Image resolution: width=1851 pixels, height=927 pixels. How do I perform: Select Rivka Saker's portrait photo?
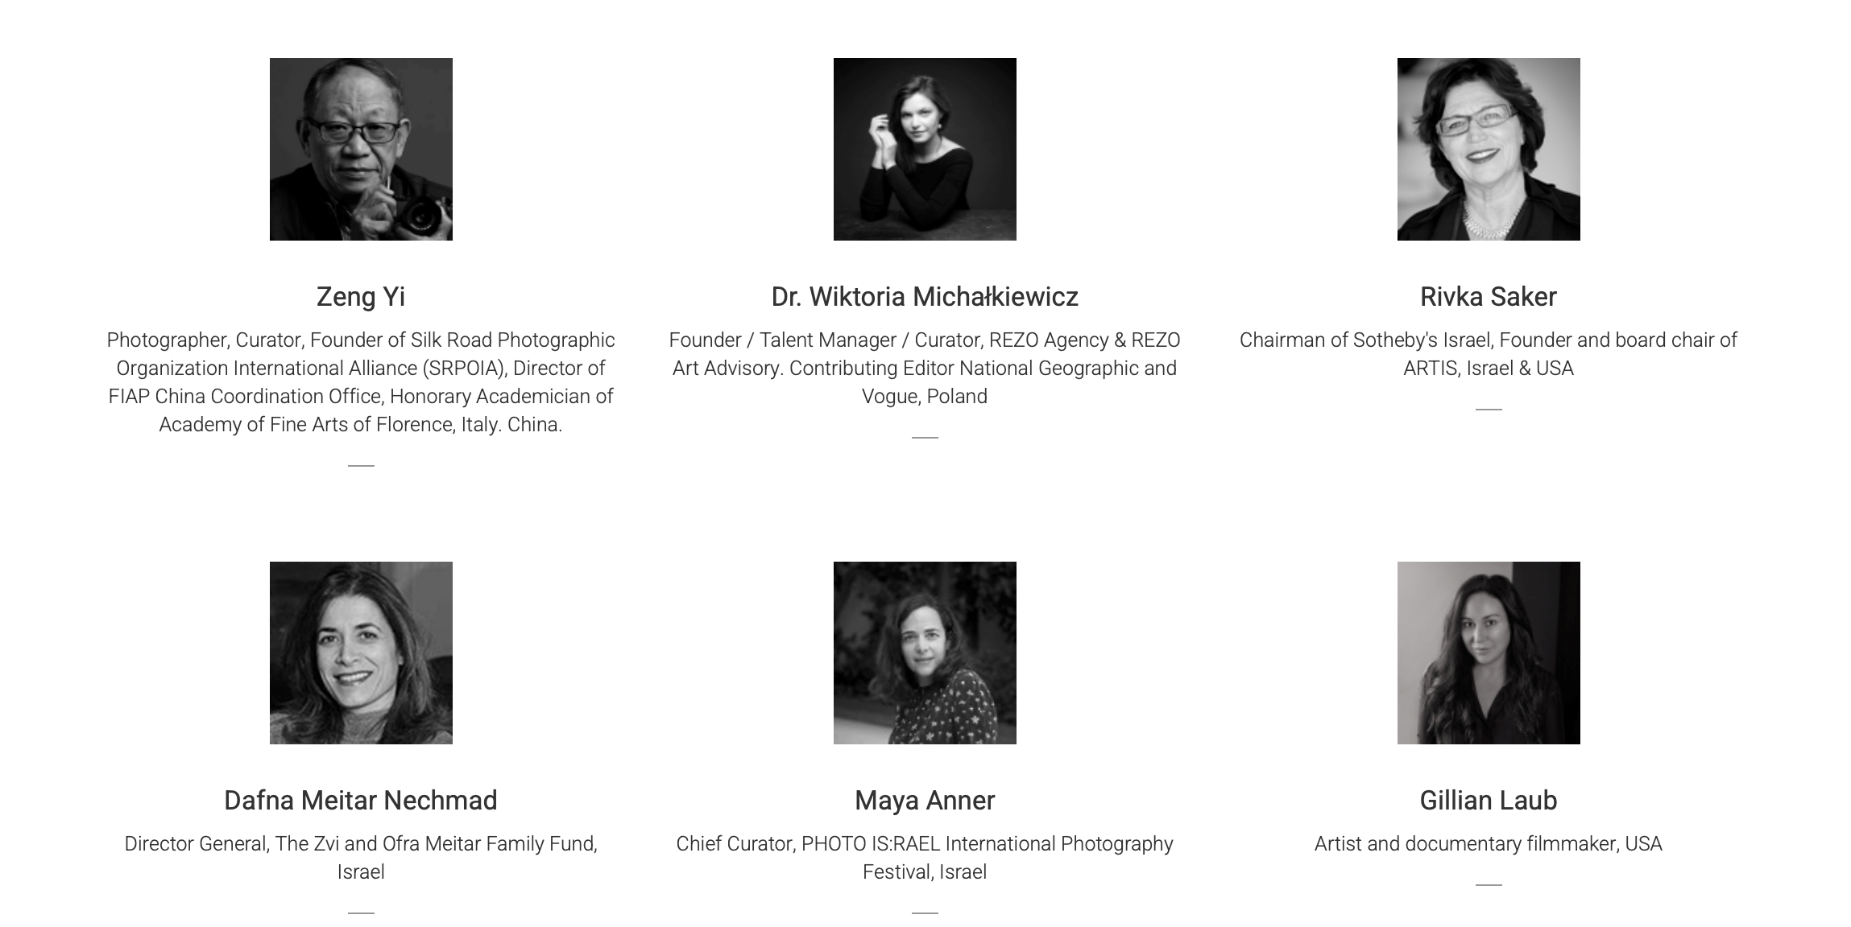[1489, 149]
